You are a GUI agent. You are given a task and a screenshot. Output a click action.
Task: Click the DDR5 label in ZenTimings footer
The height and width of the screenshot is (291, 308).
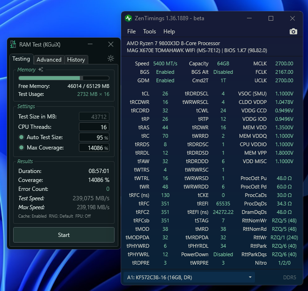[290, 277]
